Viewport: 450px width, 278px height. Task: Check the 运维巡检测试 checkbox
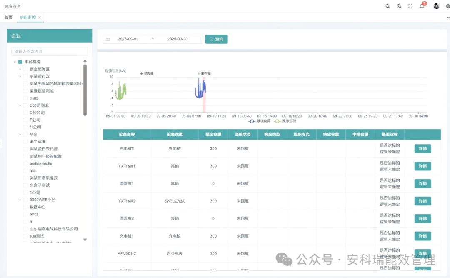25,91
